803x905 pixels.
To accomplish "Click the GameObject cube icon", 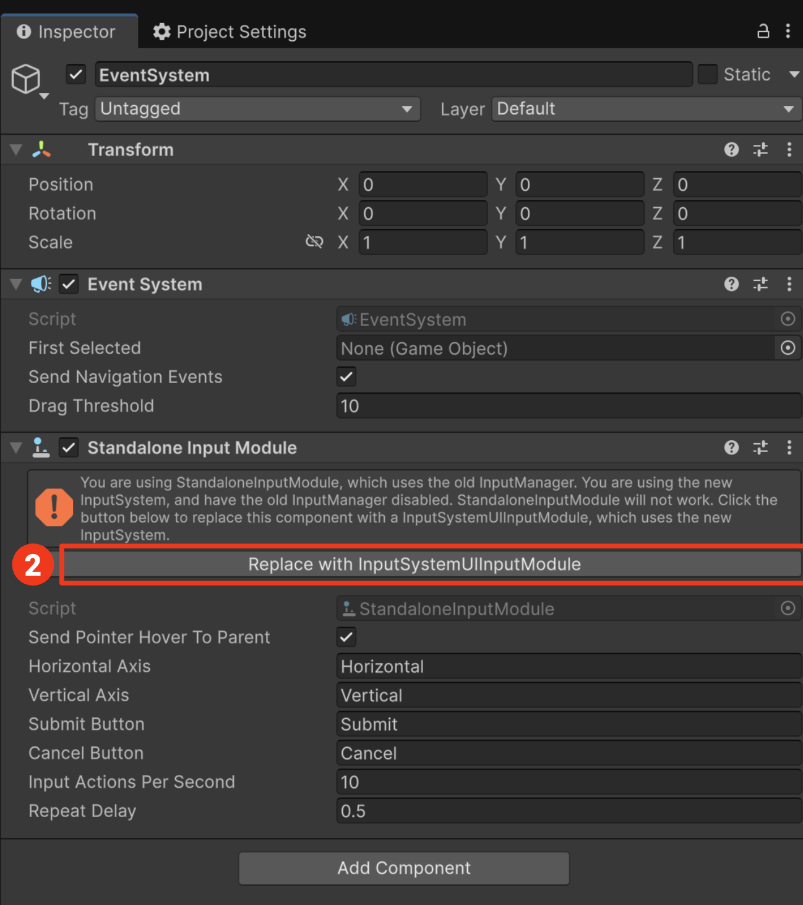I will click(x=26, y=79).
